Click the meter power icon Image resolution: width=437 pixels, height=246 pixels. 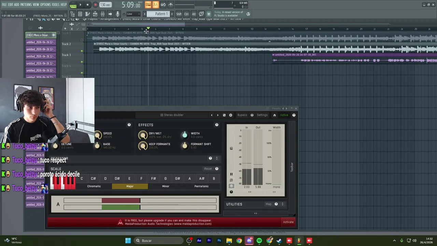tap(231, 186)
